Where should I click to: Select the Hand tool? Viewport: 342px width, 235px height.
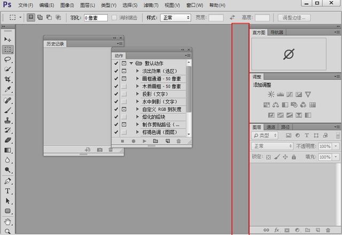point(7,222)
